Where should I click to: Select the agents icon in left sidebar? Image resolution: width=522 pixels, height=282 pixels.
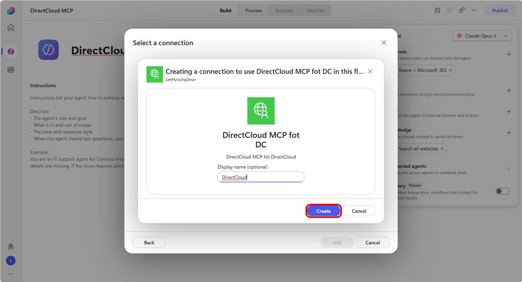[x=11, y=51]
